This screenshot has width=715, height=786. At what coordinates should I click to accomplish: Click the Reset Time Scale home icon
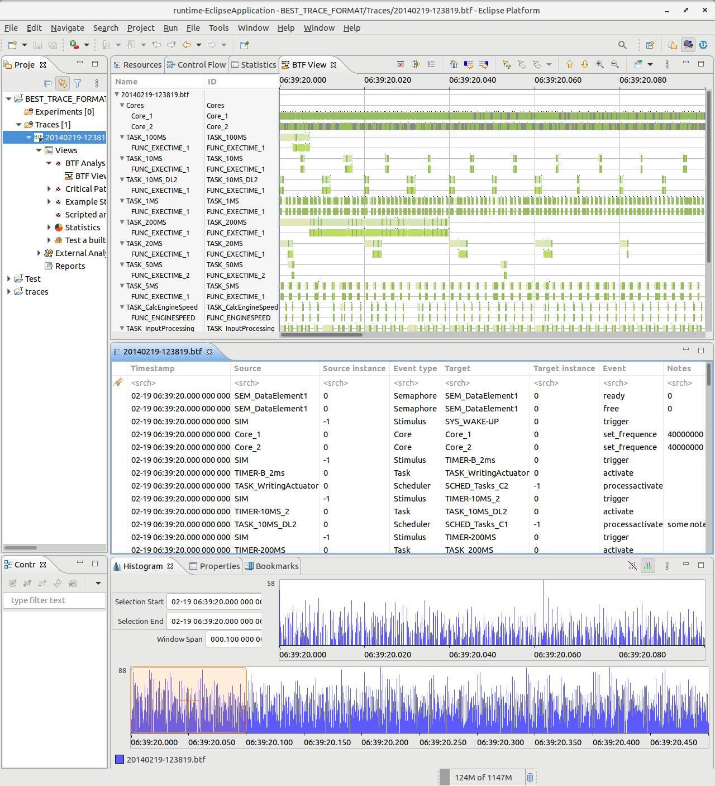point(454,65)
